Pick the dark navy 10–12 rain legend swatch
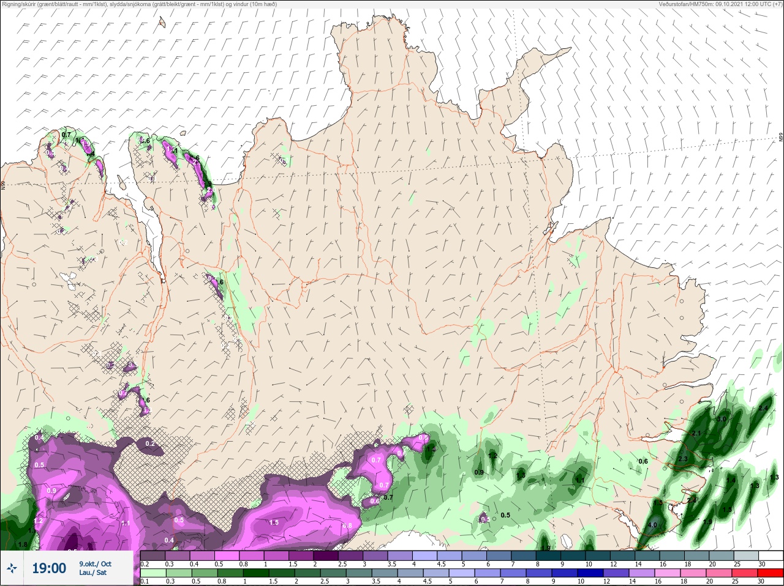This screenshot has width=784, height=586. click(591, 573)
